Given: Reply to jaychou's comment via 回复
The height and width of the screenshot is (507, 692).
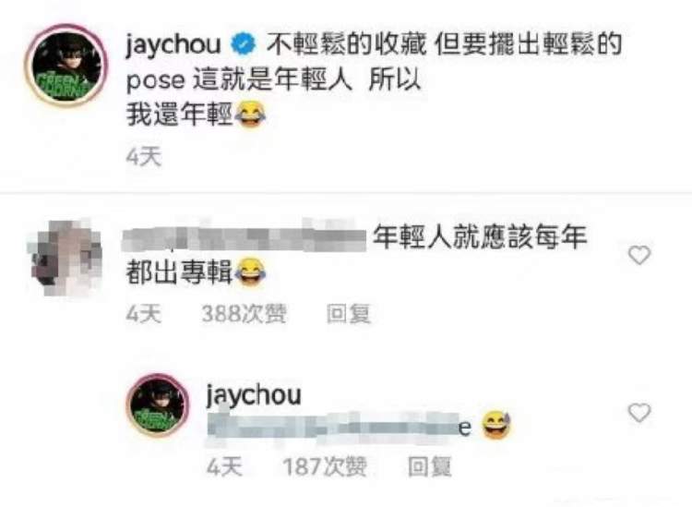Looking at the screenshot, I should tap(430, 466).
